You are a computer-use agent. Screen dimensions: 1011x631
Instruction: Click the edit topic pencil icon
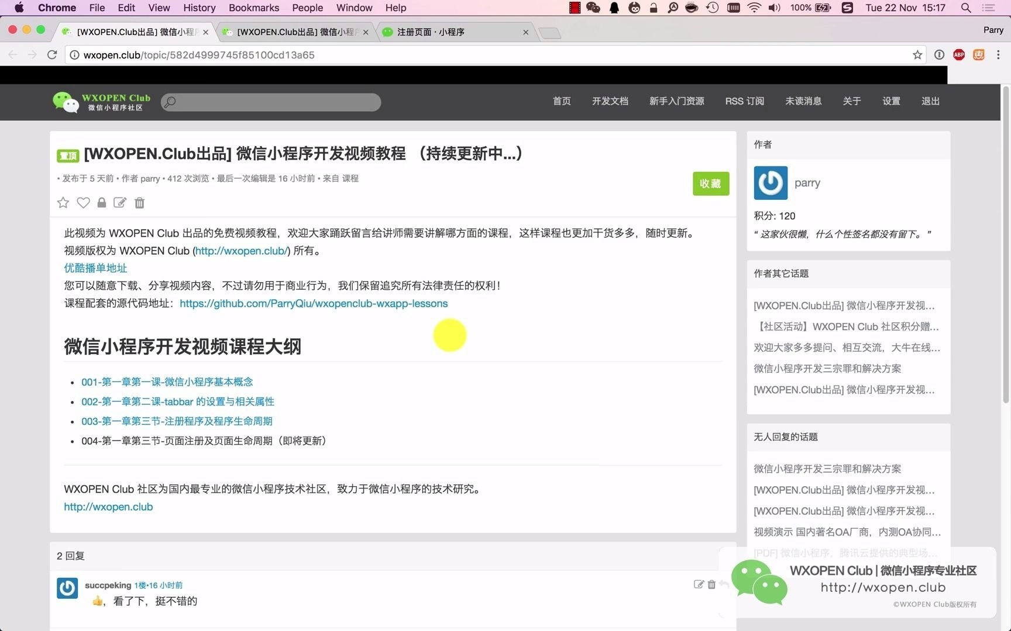tap(120, 203)
